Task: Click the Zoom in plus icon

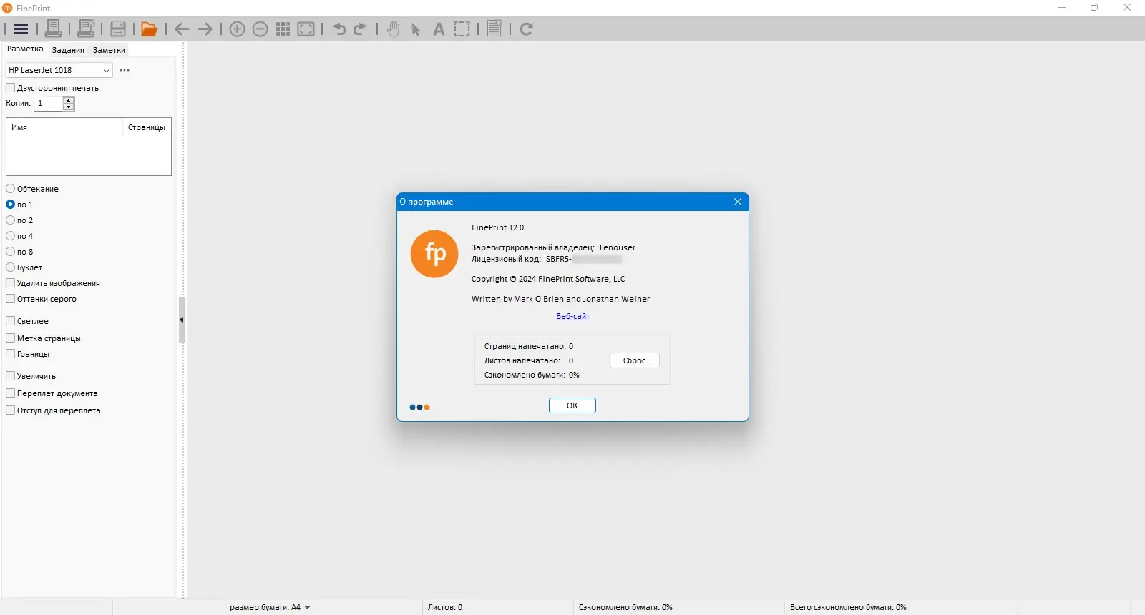Action: pos(238,29)
